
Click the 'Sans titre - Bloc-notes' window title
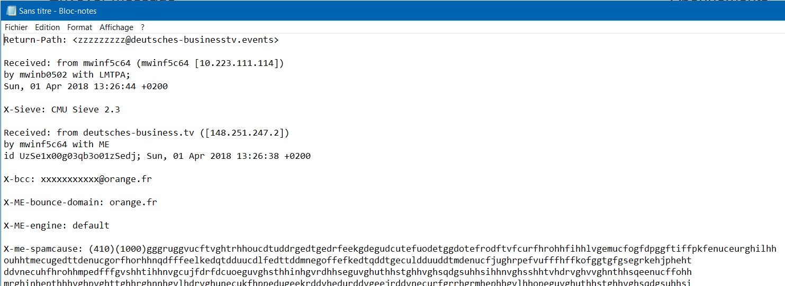pos(58,11)
